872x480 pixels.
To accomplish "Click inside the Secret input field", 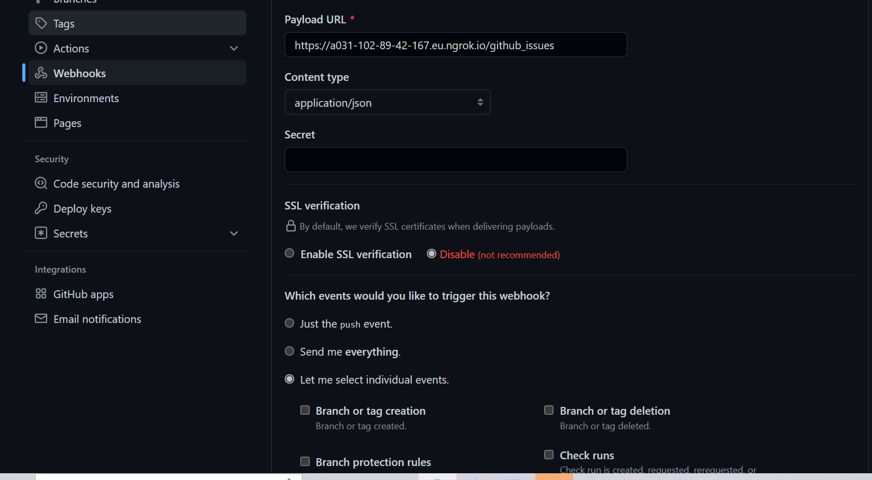I will click(x=455, y=160).
